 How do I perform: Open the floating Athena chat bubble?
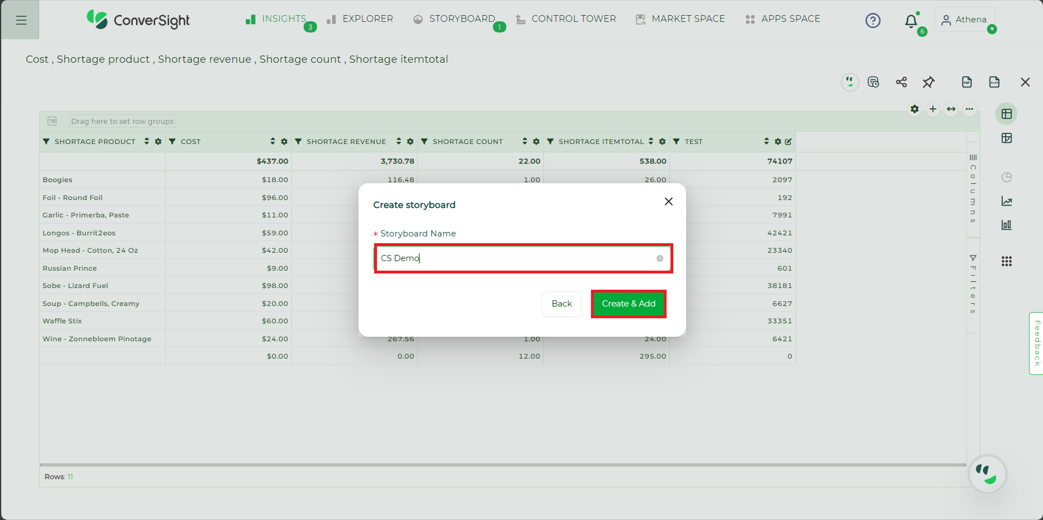[x=988, y=474]
